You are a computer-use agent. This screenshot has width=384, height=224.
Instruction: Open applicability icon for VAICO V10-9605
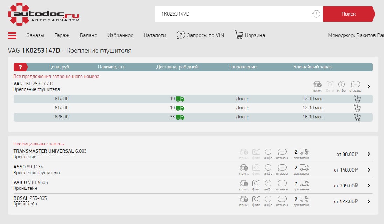[244, 183]
